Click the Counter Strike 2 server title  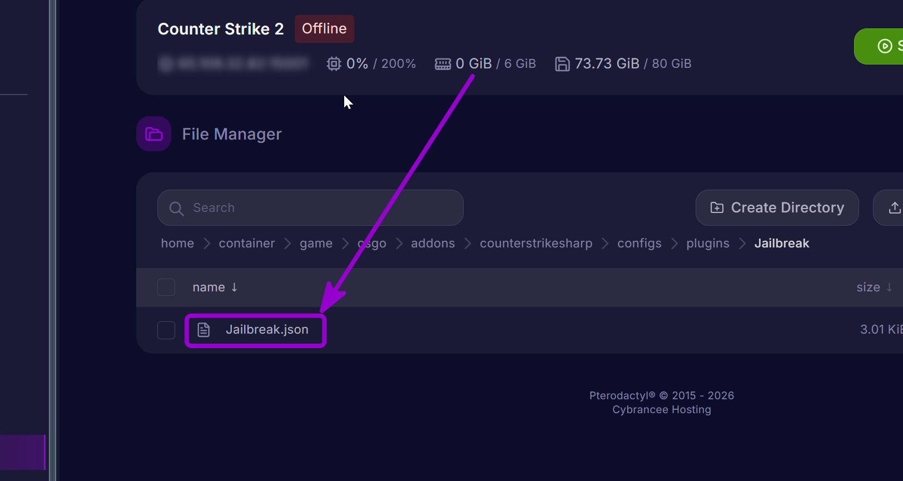coord(221,29)
